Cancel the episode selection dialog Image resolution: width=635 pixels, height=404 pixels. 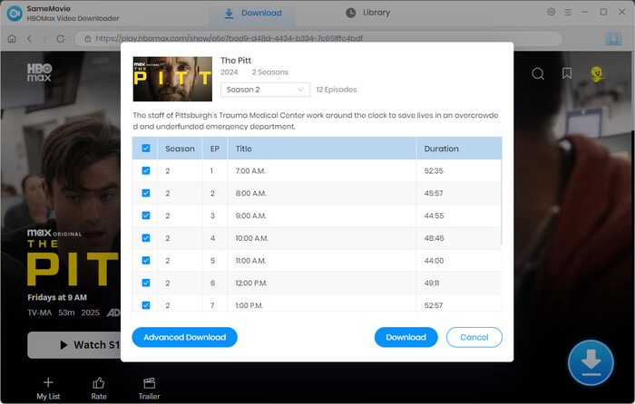click(x=474, y=337)
